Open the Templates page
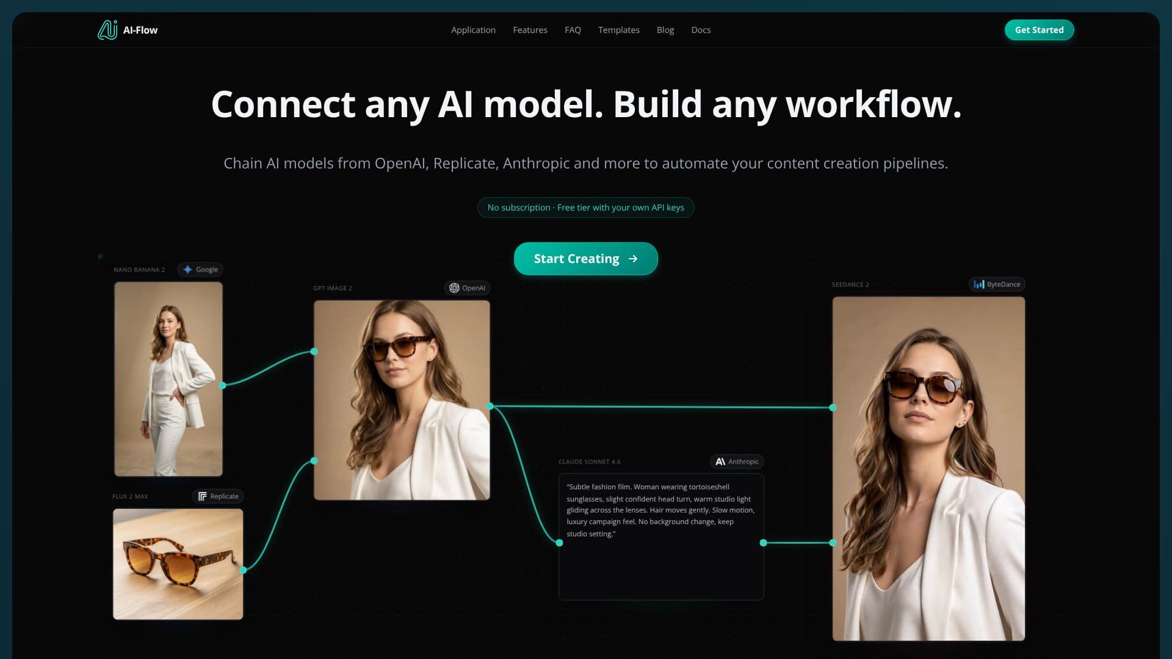The image size is (1172, 659). coord(618,30)
